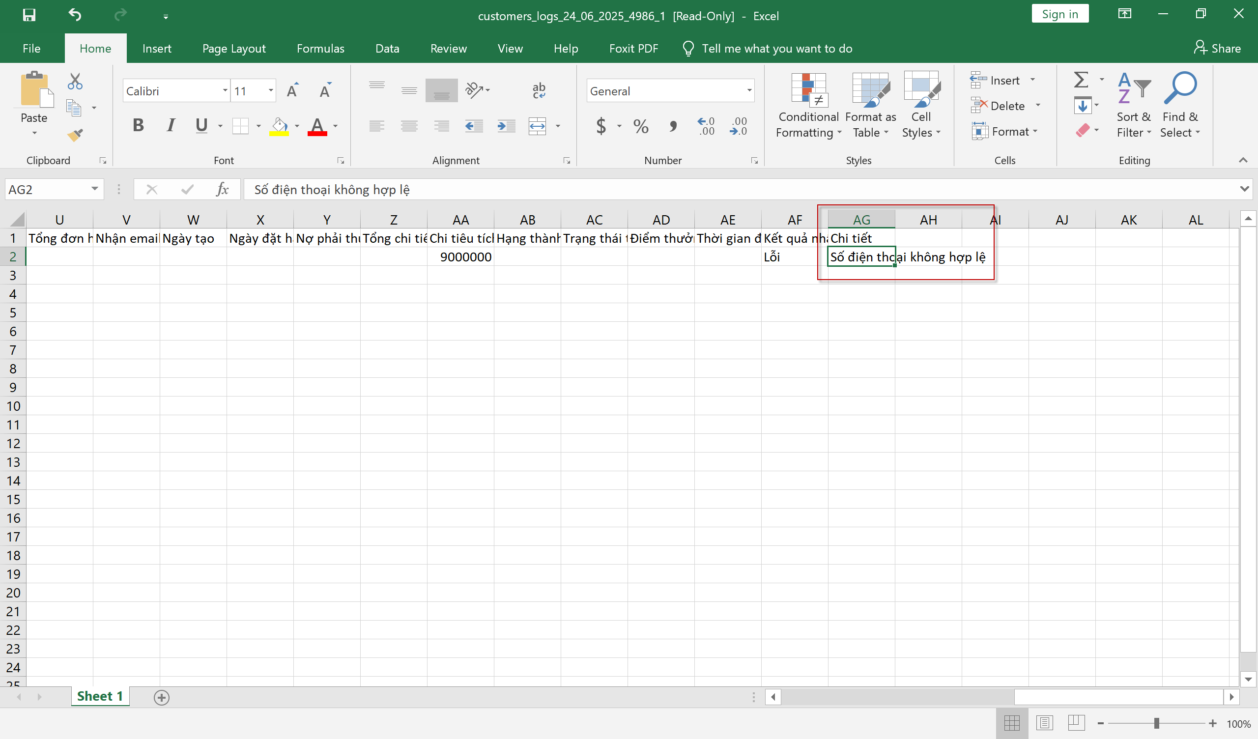Open the Formulas ribbon tab
Screen dimensions: 1258x739
point(320,49)
